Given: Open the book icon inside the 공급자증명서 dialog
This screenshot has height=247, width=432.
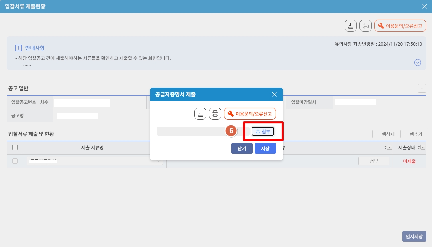Looking at the screenshot, I should click(200, 113).
